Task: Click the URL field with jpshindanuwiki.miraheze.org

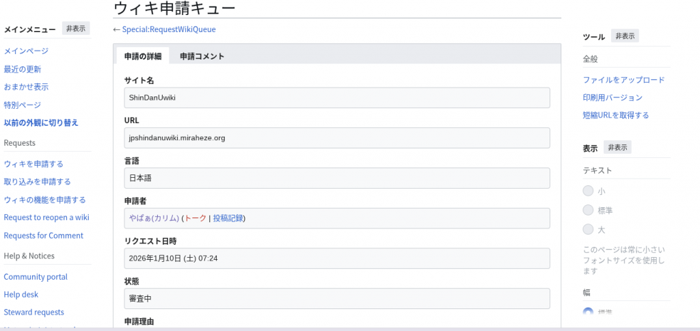Action: [x=337, y=137]
